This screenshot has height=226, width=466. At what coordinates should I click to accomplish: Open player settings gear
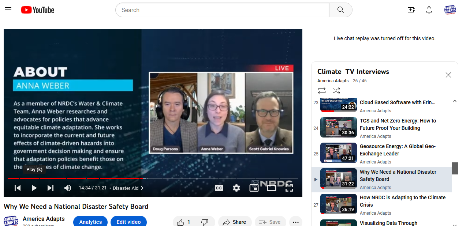(x=236, y=188)
